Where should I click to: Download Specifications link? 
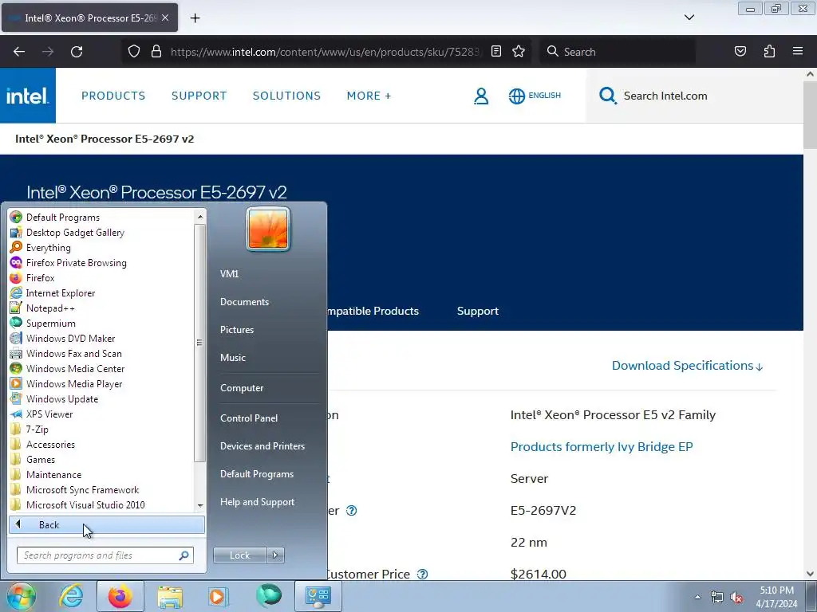pyautogui.click(x=687, y=366)
